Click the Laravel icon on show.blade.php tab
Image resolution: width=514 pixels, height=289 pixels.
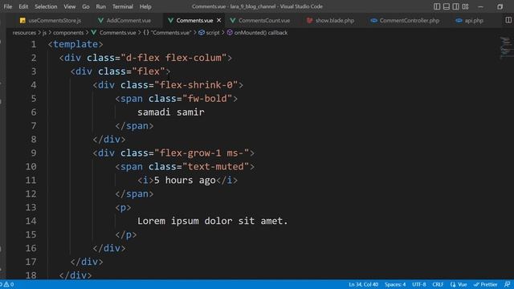tap(309, 20)
